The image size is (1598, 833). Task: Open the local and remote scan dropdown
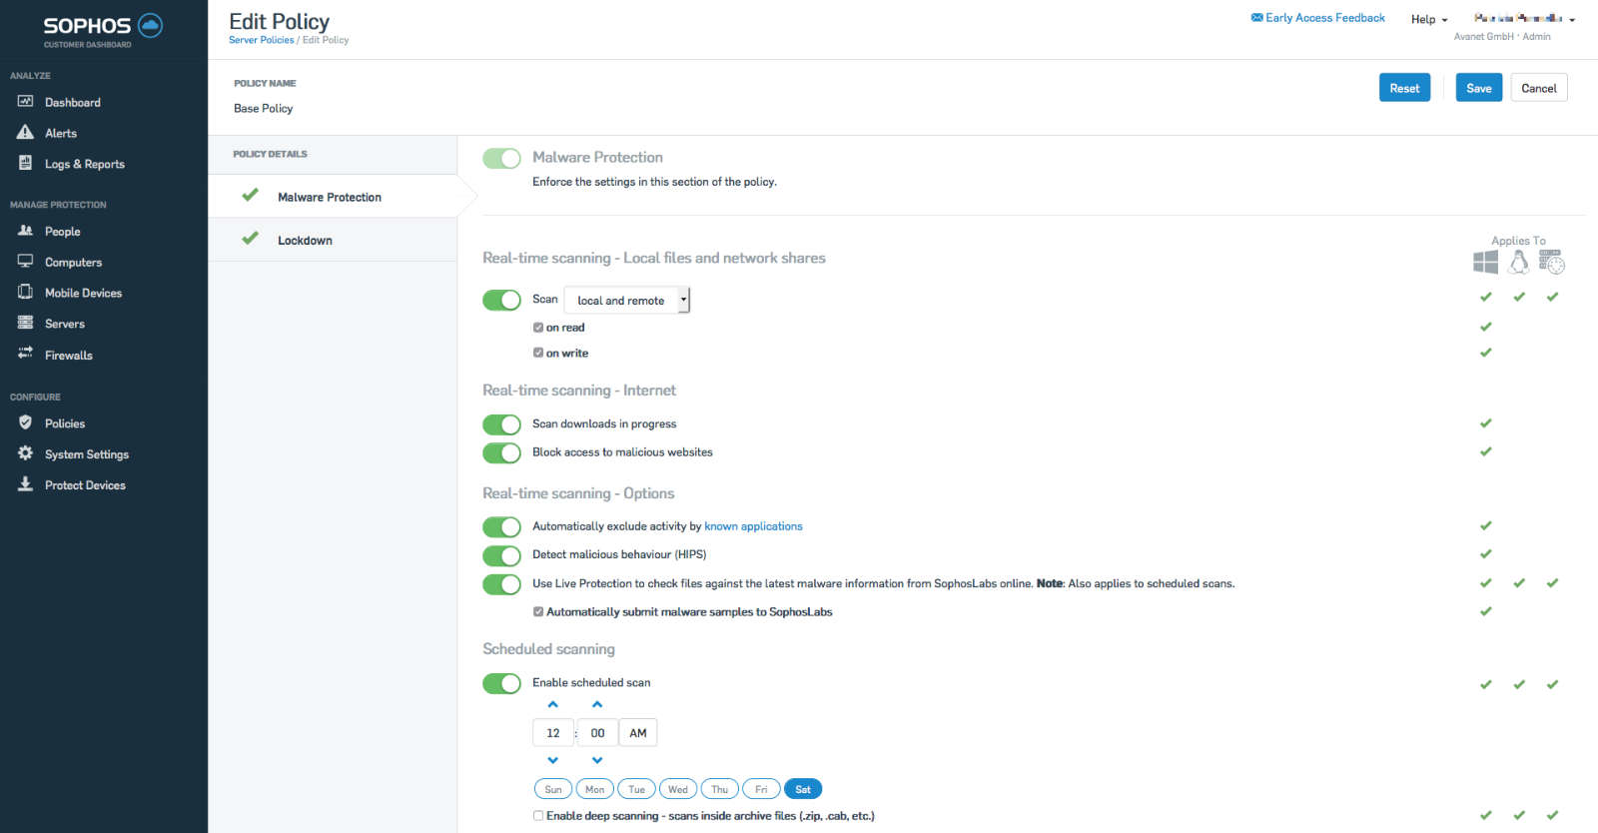[x=627, y=300]
